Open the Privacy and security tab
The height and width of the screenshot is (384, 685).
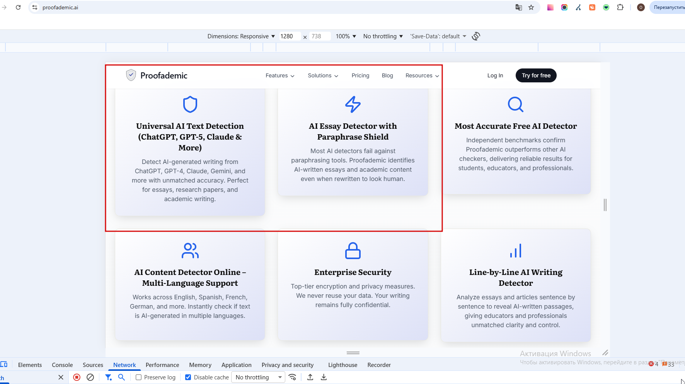click(x=288, y=365)
